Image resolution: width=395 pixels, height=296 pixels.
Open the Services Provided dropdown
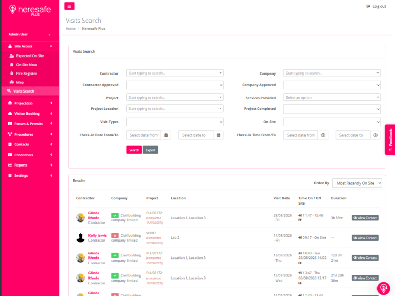pos(332,98)
